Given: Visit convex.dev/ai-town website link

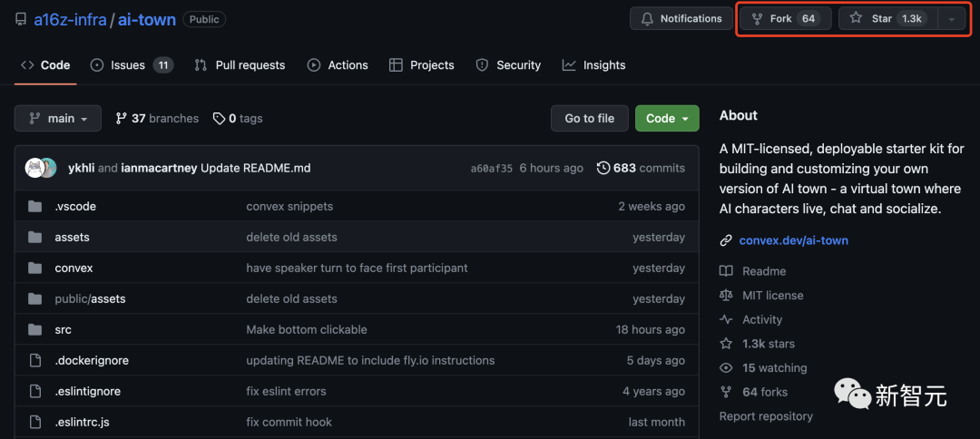Looking at the screenshot, I should 794,240.
